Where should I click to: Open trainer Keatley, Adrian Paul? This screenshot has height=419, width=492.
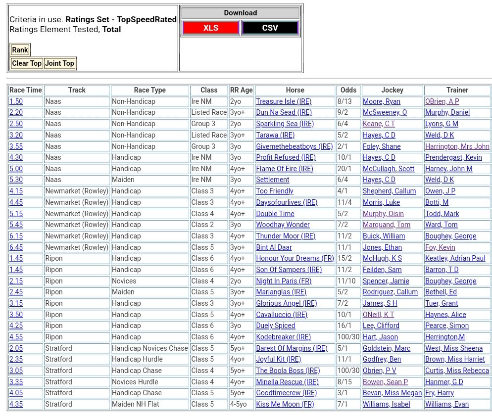click(455, 258)
